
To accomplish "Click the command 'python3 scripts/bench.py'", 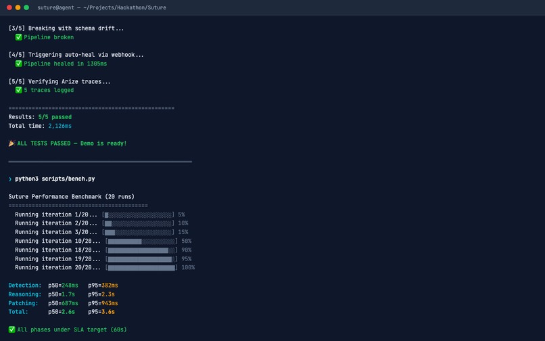I will pos(55,179).
